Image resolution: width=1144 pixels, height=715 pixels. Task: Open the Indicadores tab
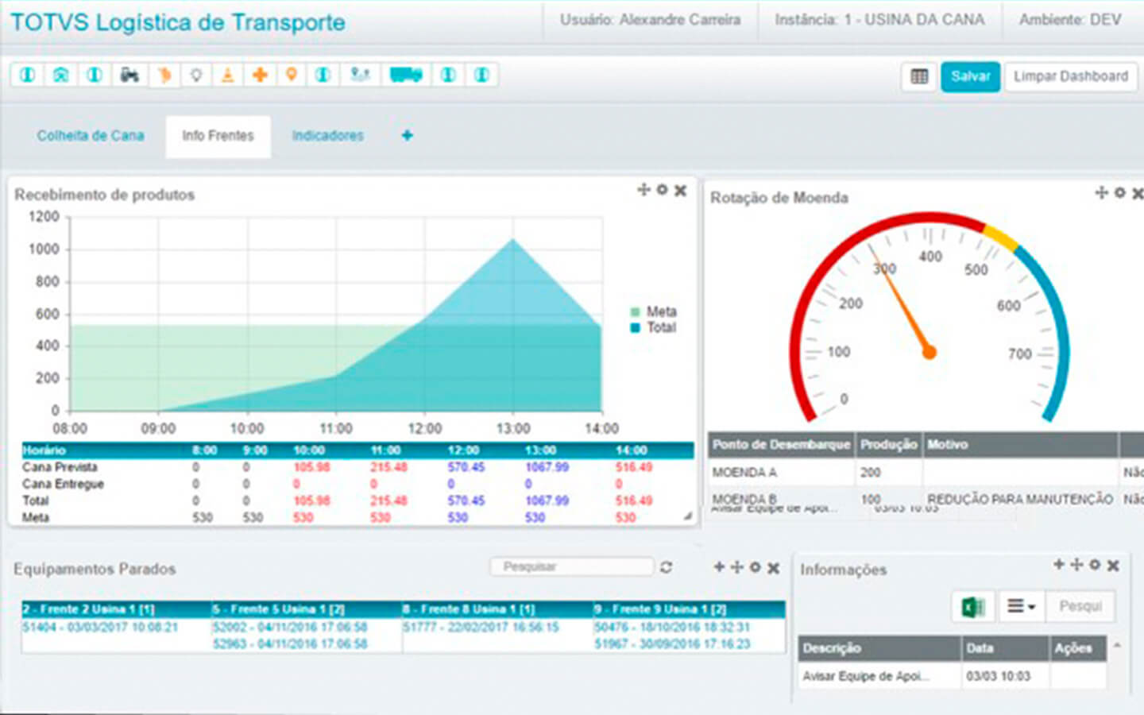(x=327, y=136)
